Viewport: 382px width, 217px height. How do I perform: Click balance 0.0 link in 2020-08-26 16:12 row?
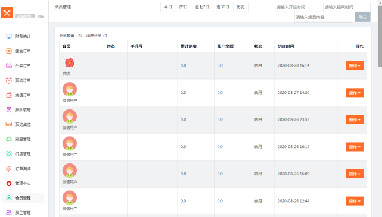pyautogui.click(x=220, y=147)
